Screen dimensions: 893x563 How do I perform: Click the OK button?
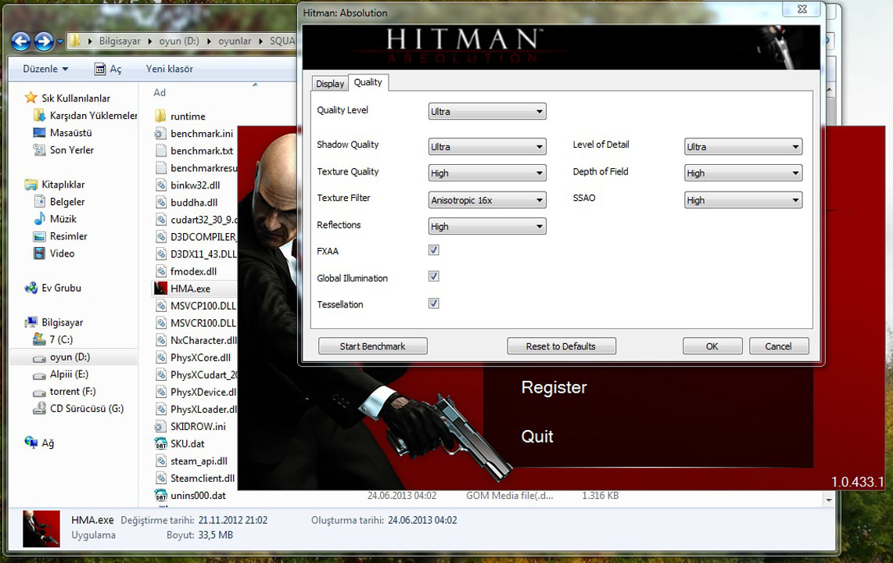(x=712, y=346)
